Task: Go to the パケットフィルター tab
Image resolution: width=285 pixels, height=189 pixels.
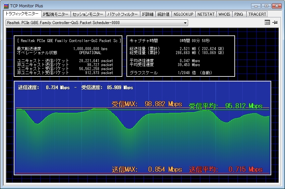Action: pos(122,14)
